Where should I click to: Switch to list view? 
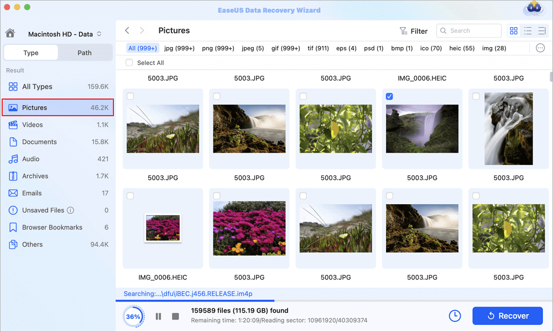click(x=528, y=30)
